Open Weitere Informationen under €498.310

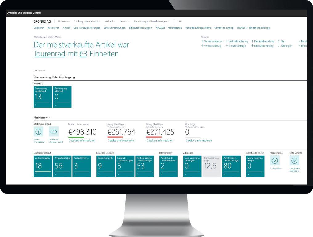(82, 141)
